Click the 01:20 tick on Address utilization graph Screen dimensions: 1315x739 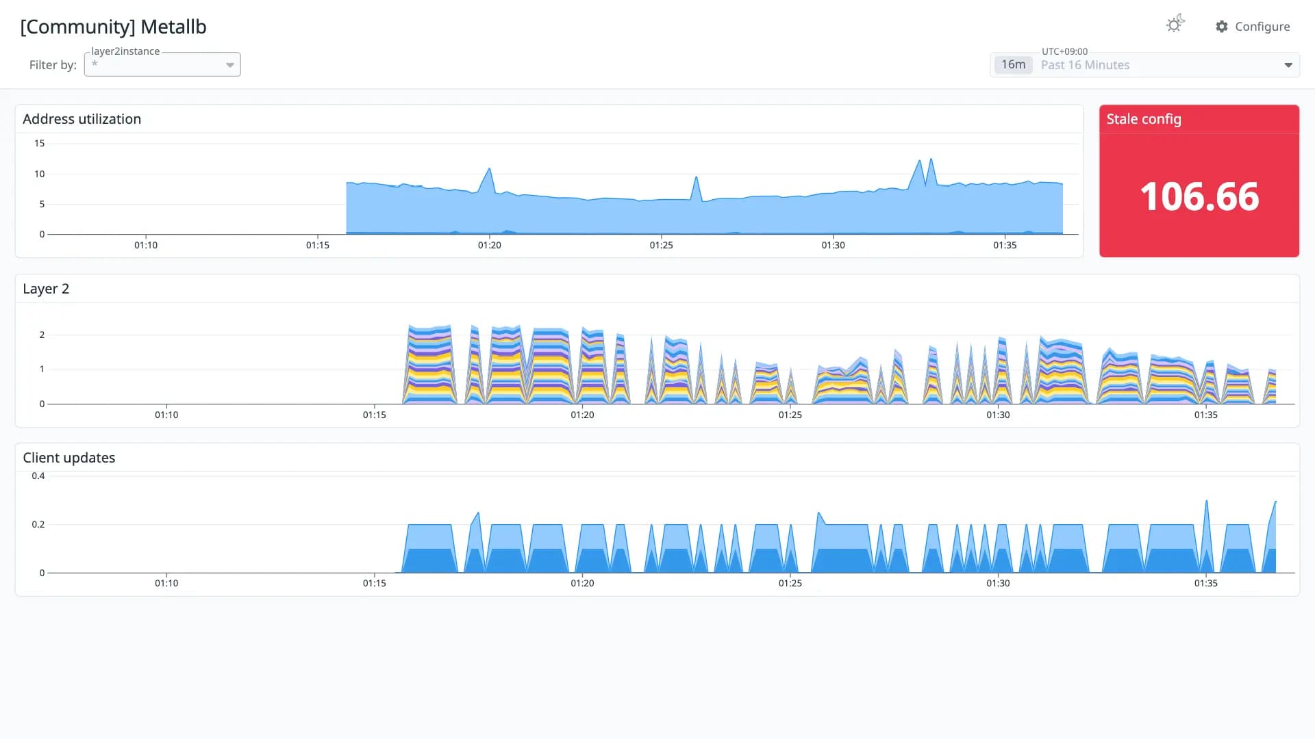pyautogui.click(x=490, y=245)
